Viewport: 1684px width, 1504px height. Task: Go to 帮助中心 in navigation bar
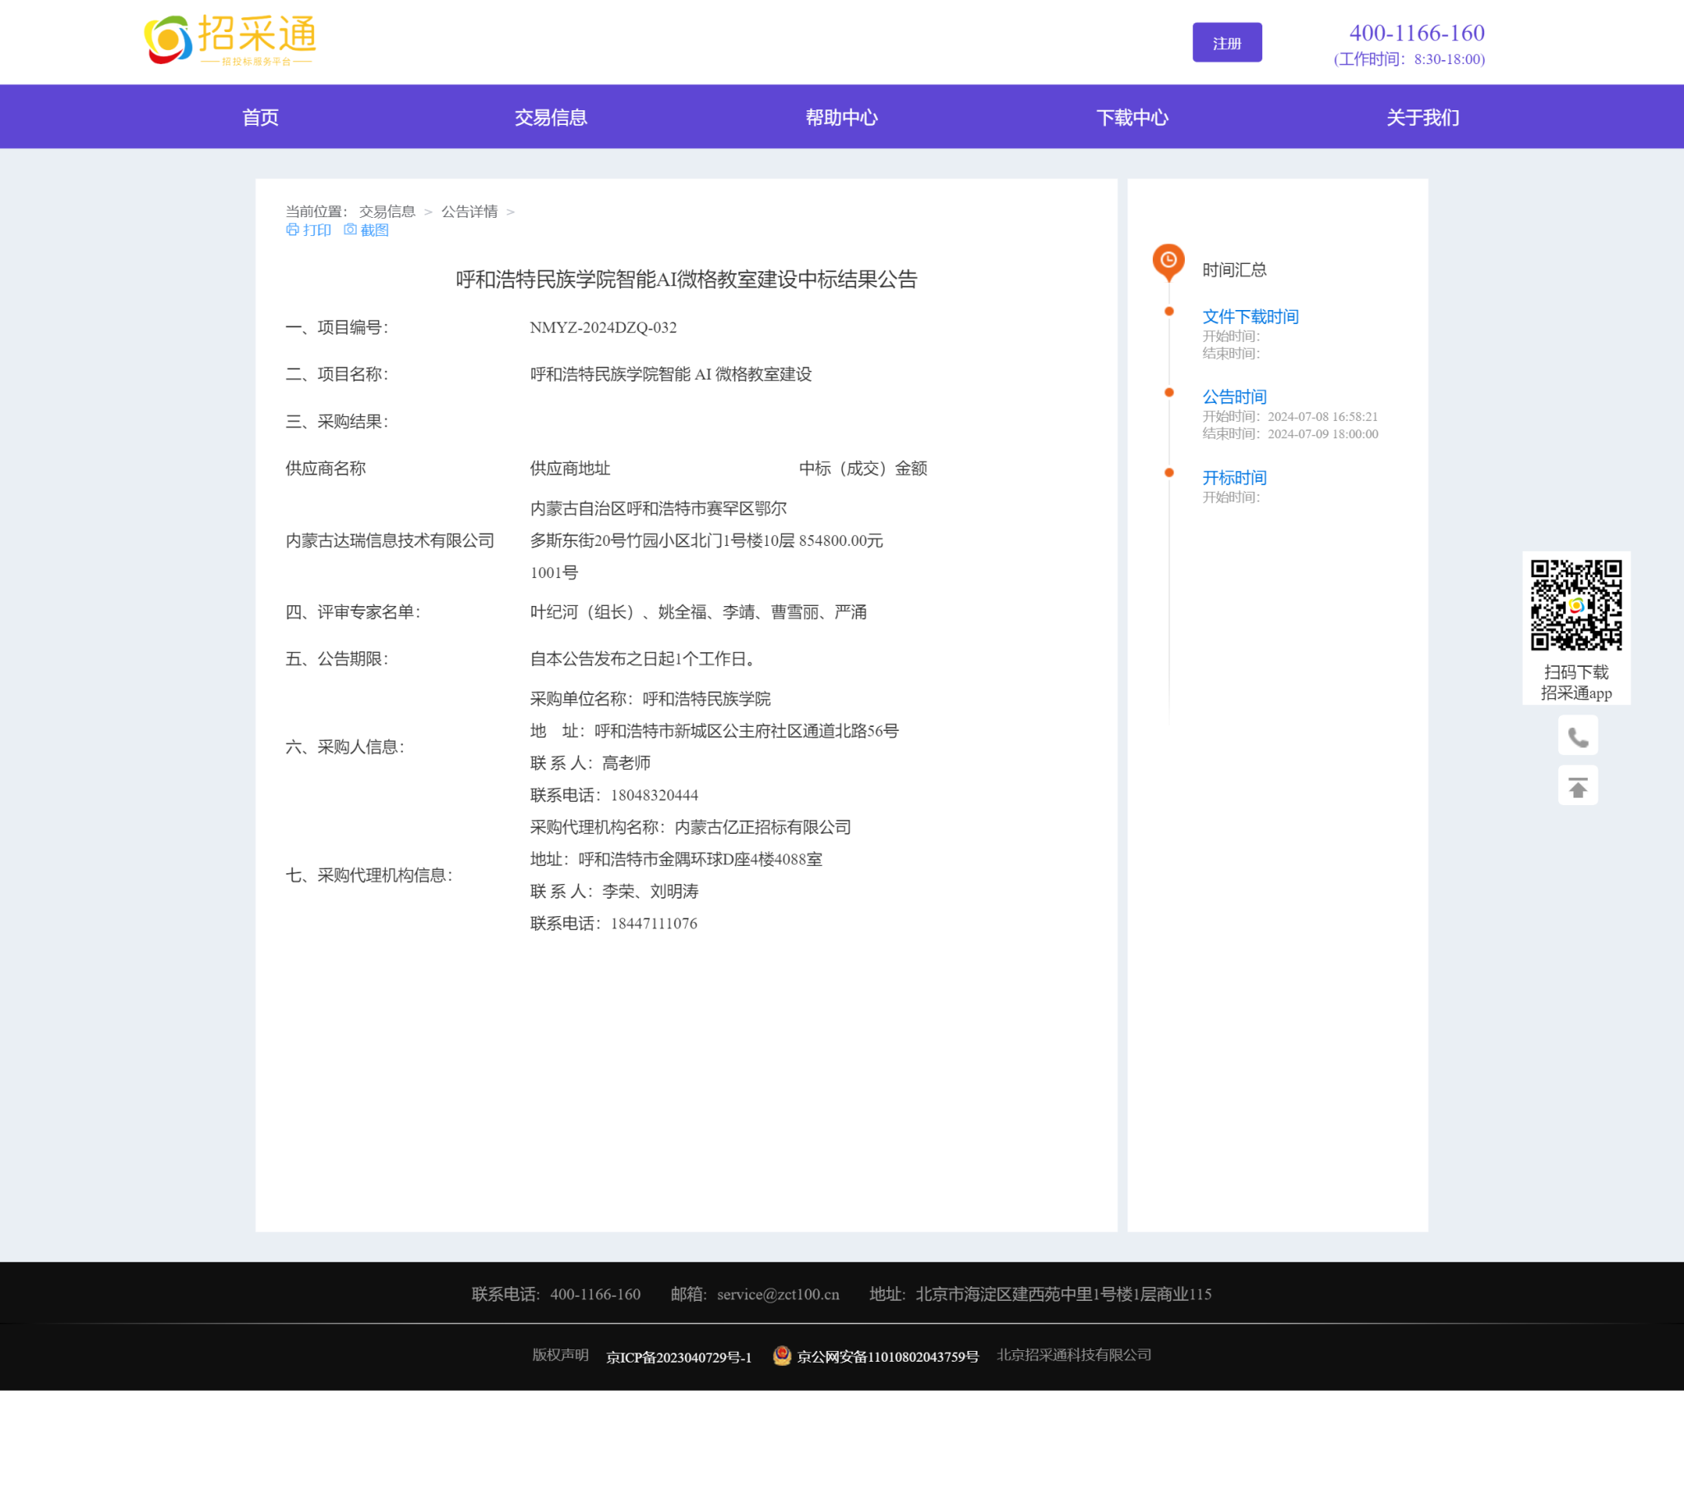pyautogui.click(x=841, y=118)
